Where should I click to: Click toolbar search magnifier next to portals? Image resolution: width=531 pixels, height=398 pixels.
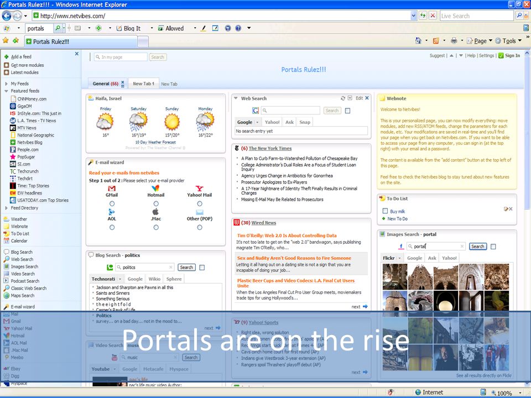tap(58, 28)
